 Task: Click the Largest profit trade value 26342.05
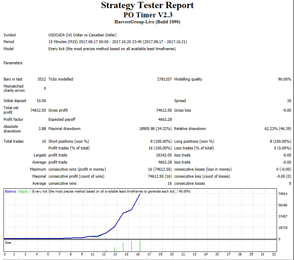(x=164, y=155)
